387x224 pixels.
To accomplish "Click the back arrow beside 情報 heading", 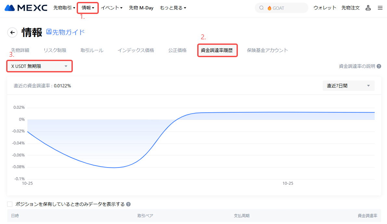I will click(12, 32).
